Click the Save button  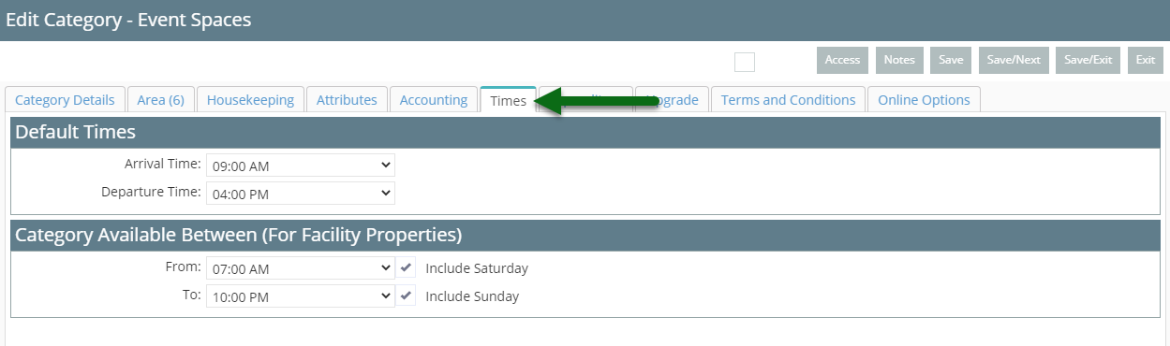click(x=951, y=60)
